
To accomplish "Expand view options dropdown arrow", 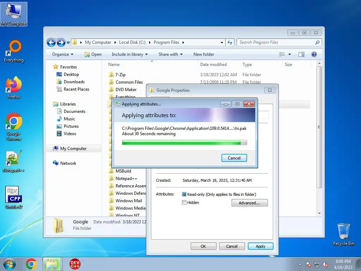I will coord(290,54).
